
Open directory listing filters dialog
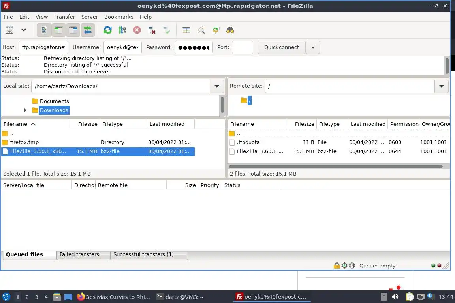coord(186,30)
